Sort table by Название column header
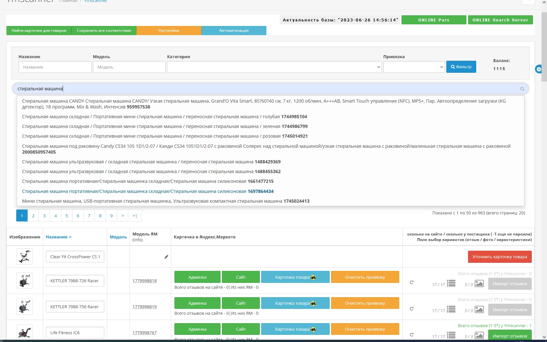547x342 pixels. click(x=58, y=237)
